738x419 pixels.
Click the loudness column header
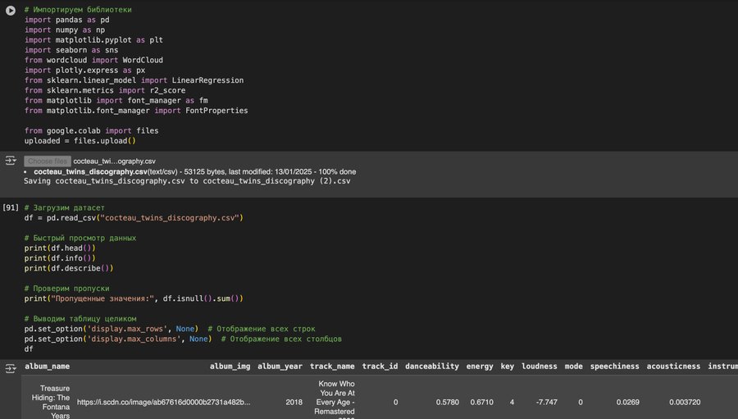coord(539,366)
